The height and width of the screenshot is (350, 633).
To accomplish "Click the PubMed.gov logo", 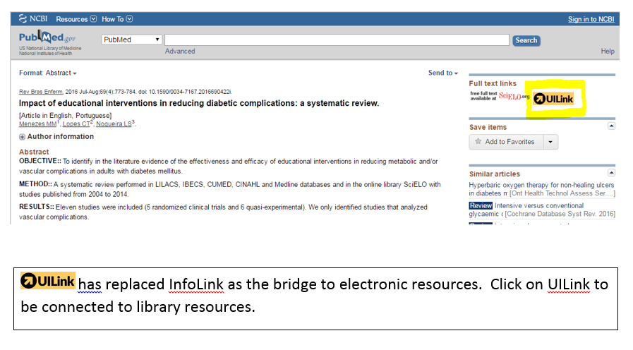I will pyautogui.click(x=47, y=40).
